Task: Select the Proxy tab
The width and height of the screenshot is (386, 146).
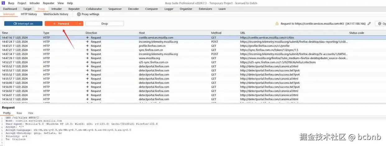Action: 41,9
